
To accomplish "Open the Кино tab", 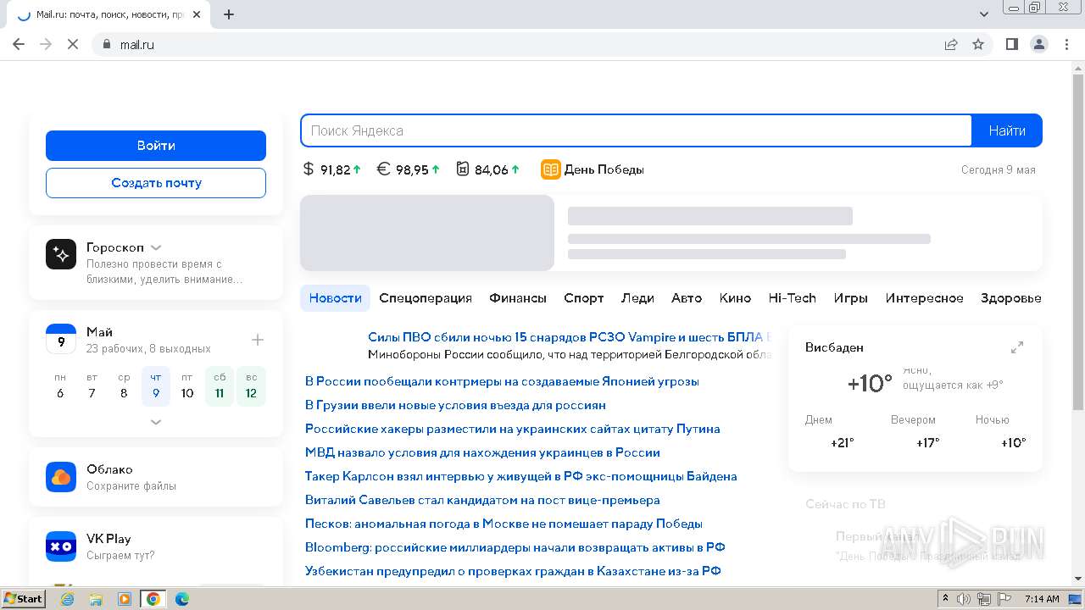I will click(x=735, y=298).
